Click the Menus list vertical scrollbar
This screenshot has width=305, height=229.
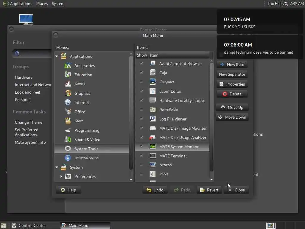click(x=131, y=113)
